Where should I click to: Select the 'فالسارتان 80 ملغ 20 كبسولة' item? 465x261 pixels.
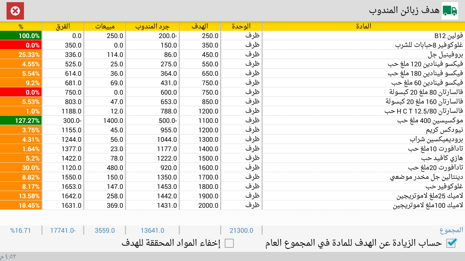tap(426, 92)
